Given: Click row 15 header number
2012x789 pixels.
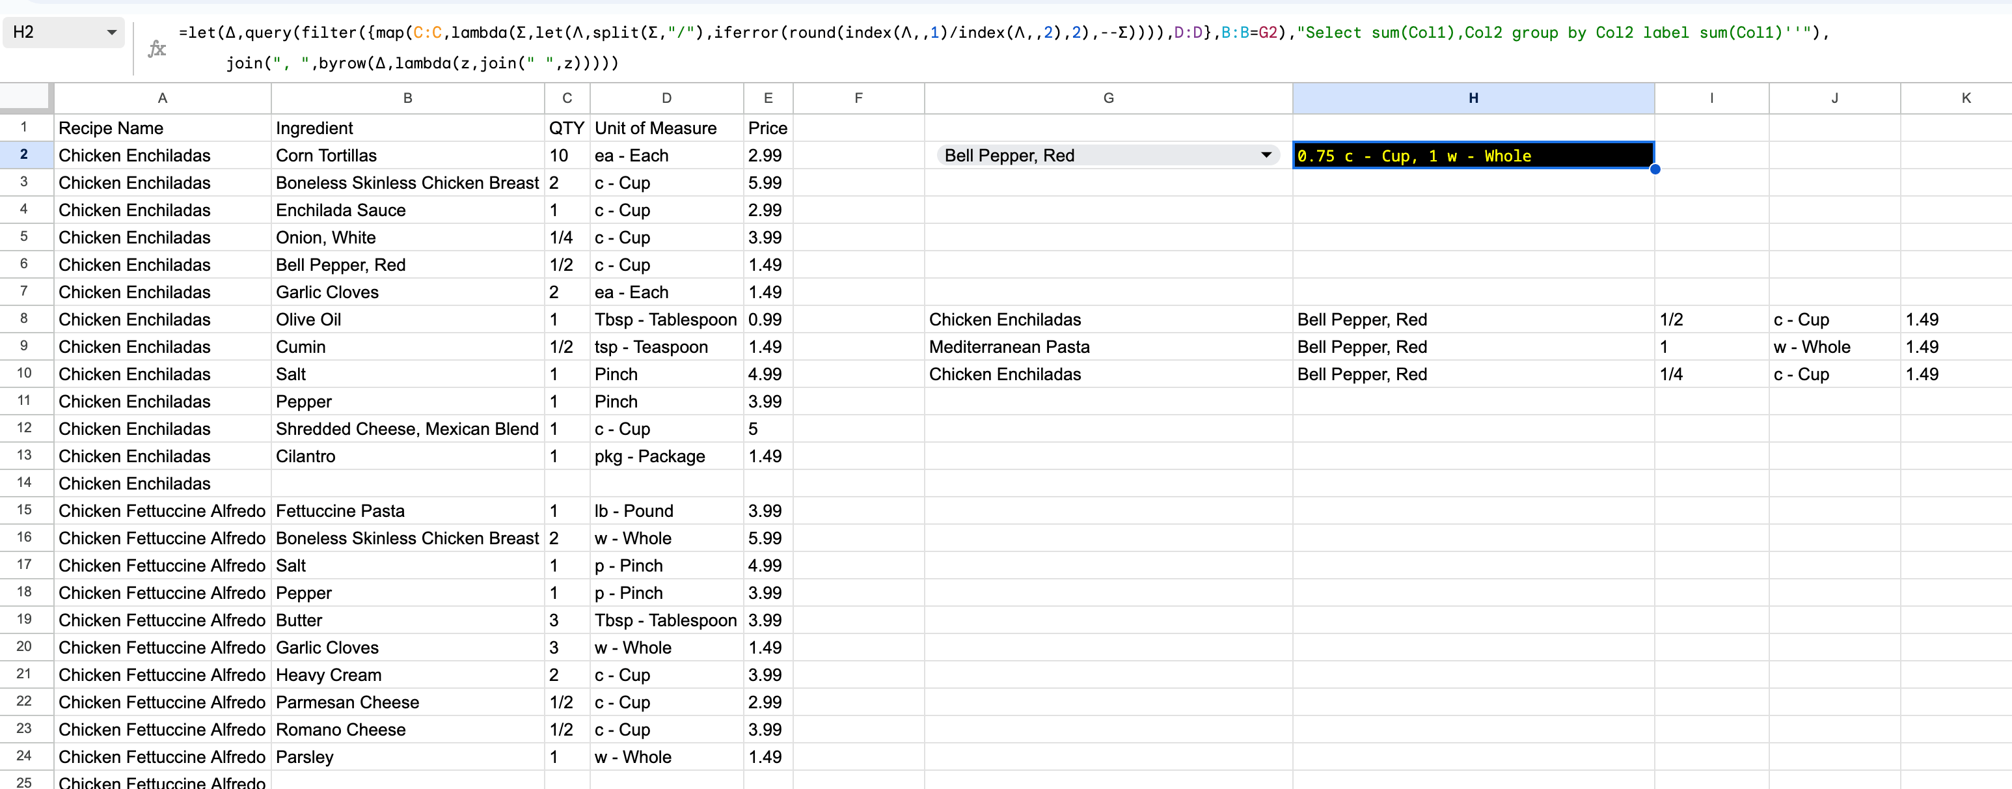Looking at the screenshot, I should point(24,510).
